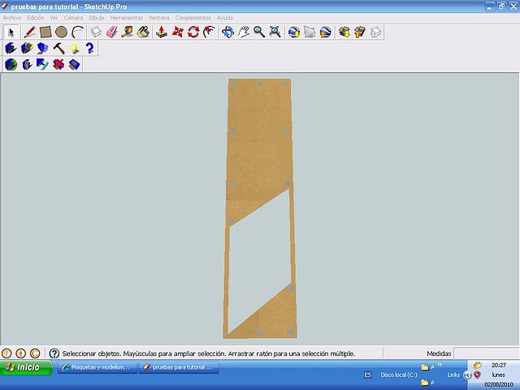
Task: Activate the Orbit camera tool
Action: click(x=227, y=32)
